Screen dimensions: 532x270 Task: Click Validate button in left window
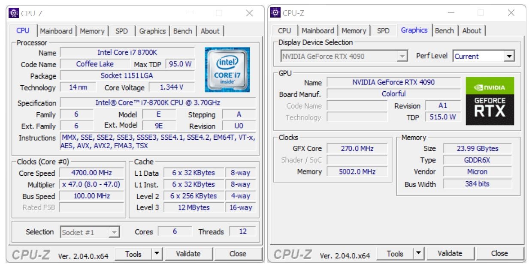coord(188,254)
